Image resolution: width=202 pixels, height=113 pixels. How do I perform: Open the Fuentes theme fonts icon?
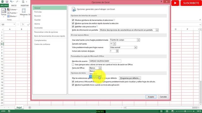point(9,13)
